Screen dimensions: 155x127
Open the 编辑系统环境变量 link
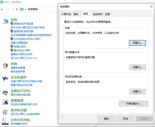click(24, 24)
